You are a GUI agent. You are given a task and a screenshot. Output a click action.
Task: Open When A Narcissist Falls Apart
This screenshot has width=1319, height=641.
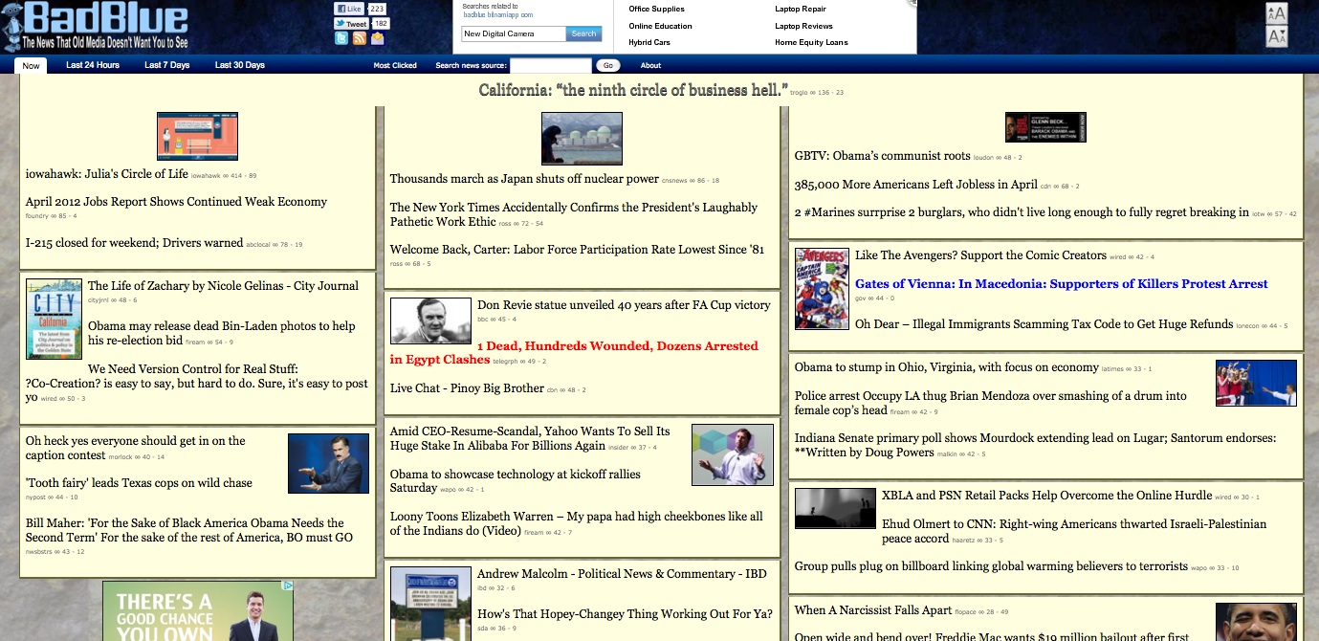click(873, 610)
